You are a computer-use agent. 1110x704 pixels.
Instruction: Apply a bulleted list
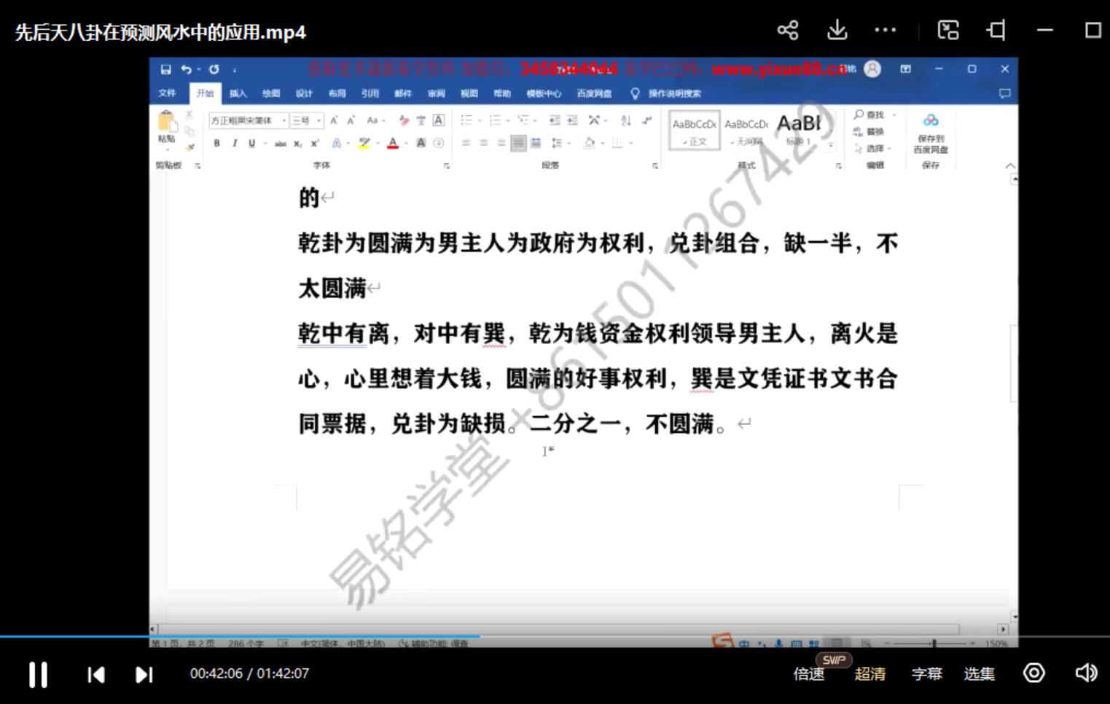click(x=468, y=120)
